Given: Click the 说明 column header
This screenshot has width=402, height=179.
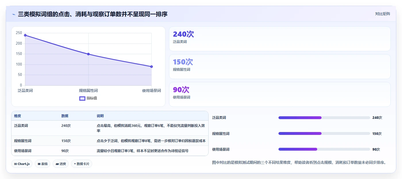Looking at the screenshot, I should click(x=100, y=116).
